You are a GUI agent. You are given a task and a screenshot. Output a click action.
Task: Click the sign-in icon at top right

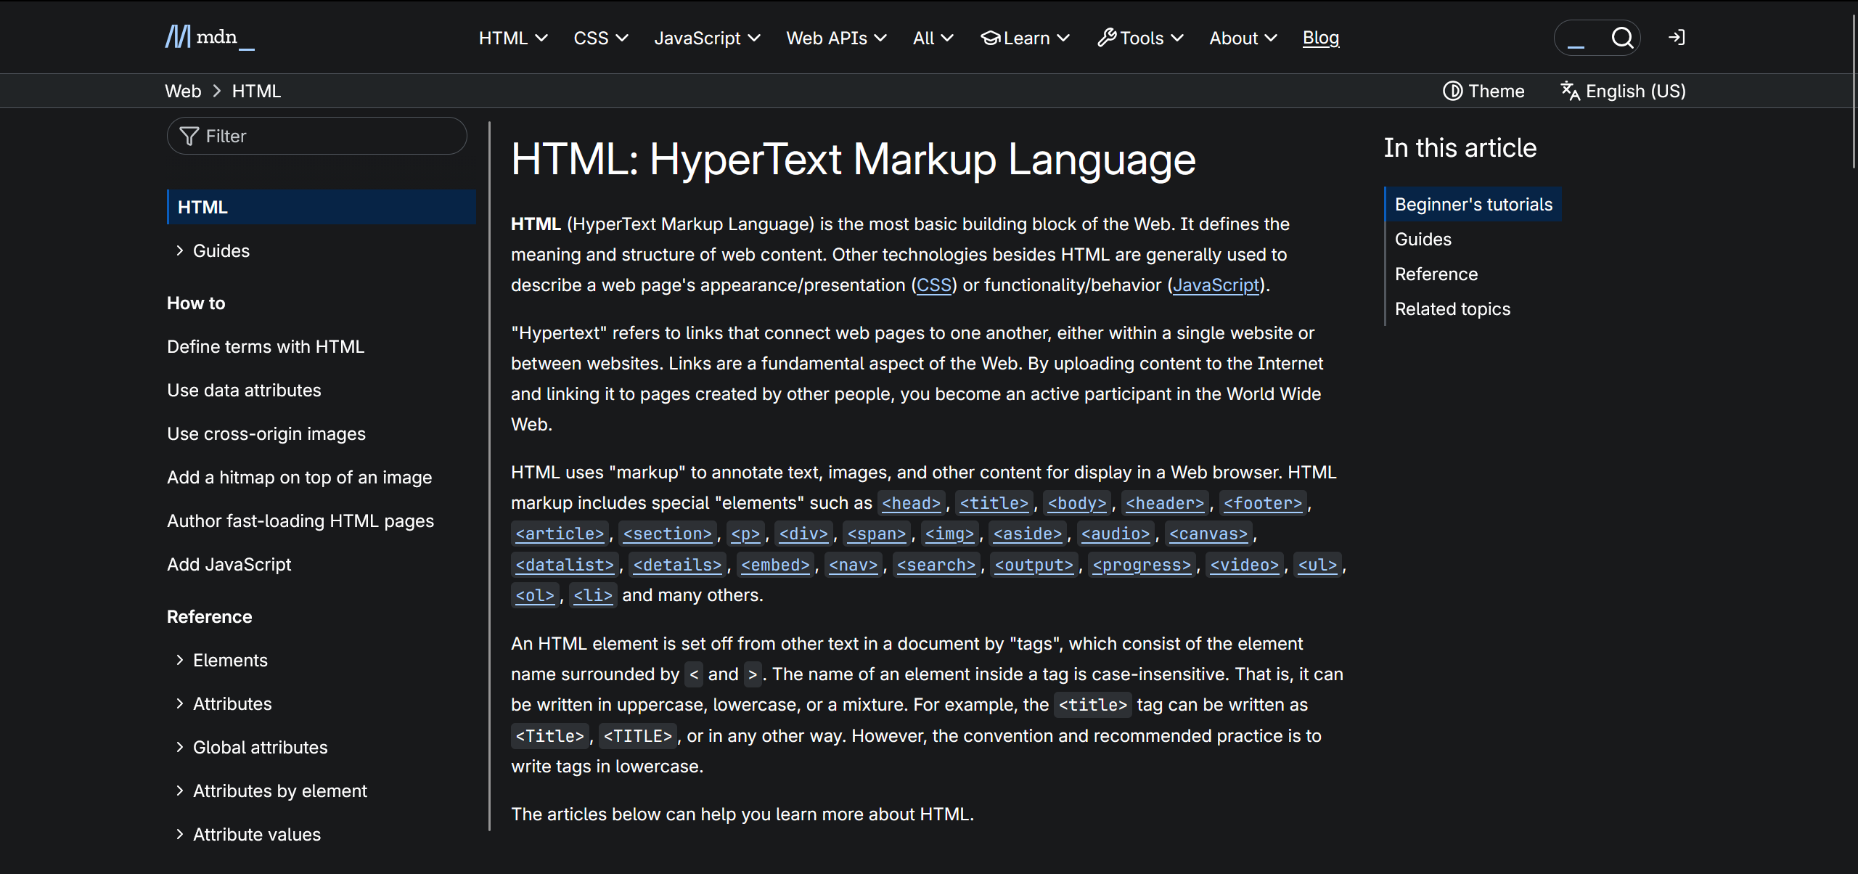(1677, 37)
